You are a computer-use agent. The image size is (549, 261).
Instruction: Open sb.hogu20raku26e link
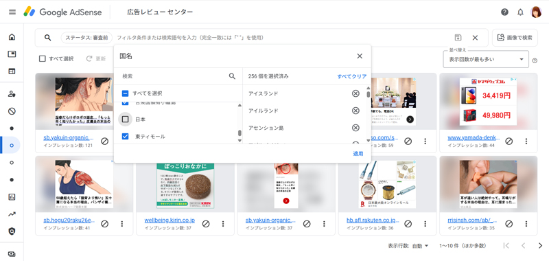tap(69, 220)
